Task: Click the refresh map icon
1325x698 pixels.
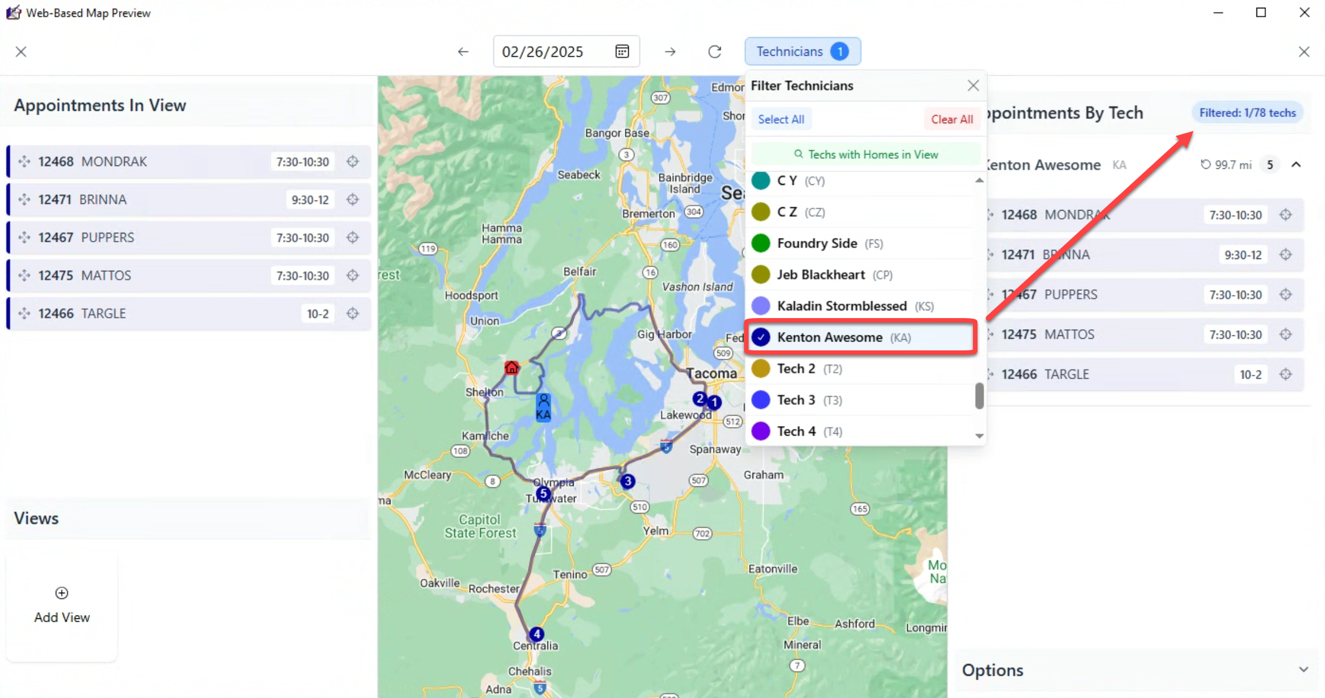Action: click(x=715, y=52)
